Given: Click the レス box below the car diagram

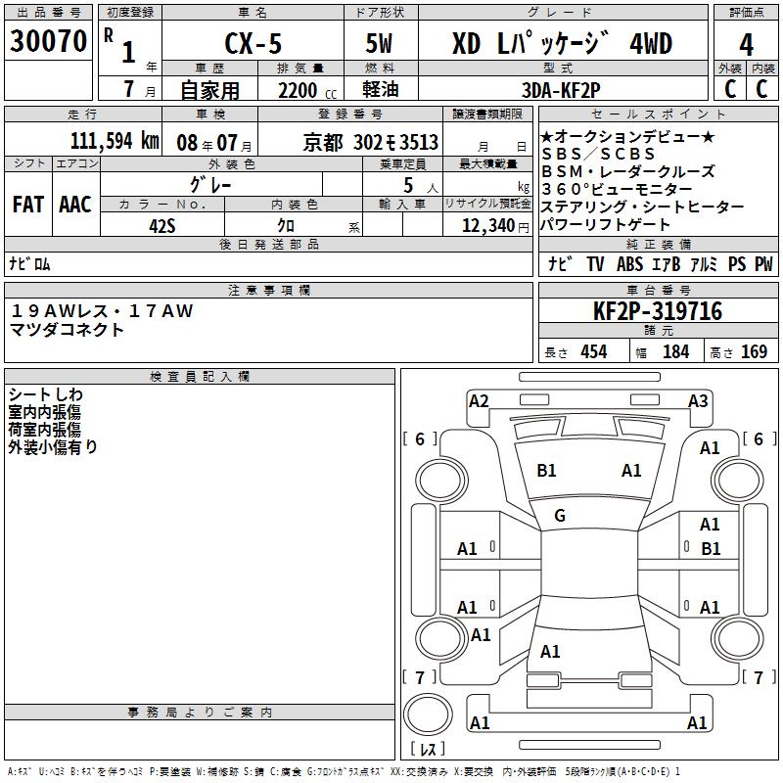Looking at the screenshot, I should 432,750.
